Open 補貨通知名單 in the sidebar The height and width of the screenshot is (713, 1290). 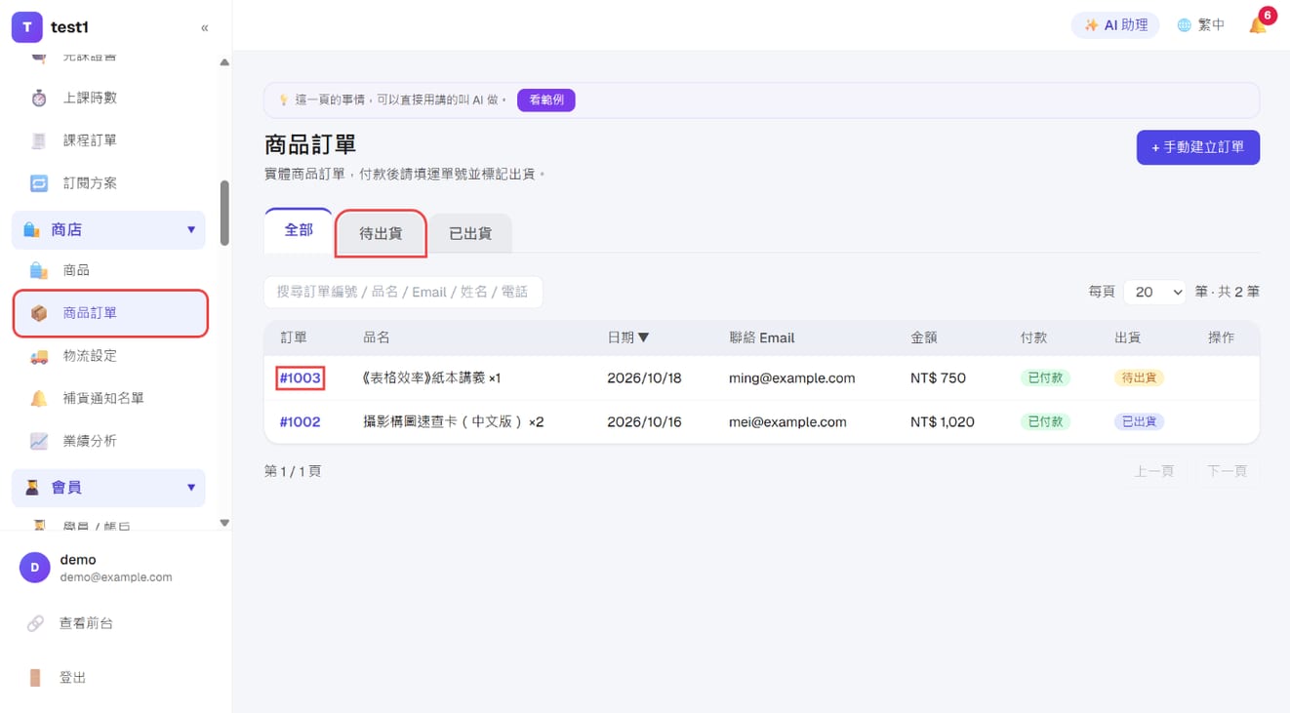[x=109, y=398]
